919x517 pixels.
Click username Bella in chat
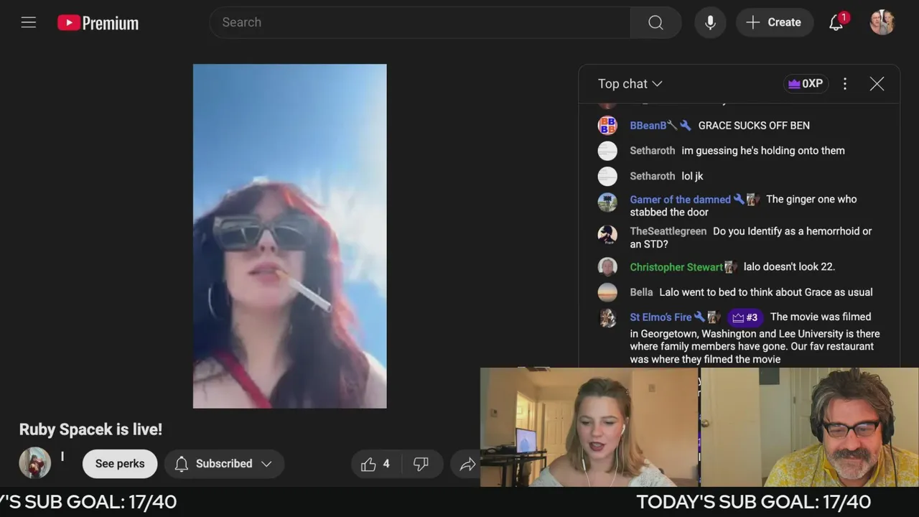coord(641,292)
